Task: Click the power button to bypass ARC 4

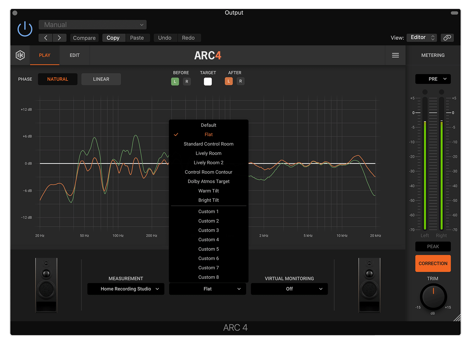Action: [x=24, y=29]
